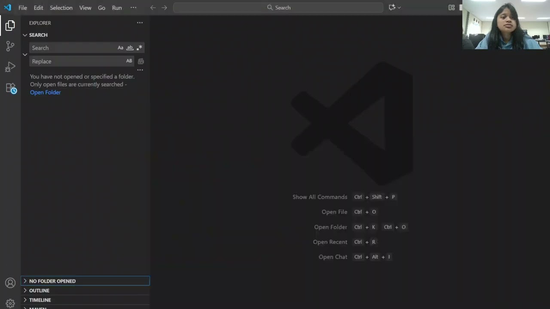Viewport: 550px width, 309px height.
Task: Toggle Match Whole Word option
Action: pos(130,48)
